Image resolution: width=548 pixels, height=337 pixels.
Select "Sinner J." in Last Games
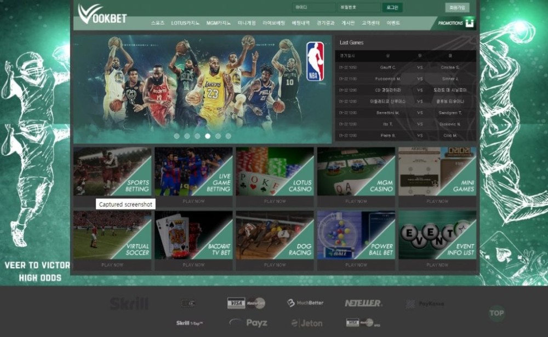coord(450,79)
